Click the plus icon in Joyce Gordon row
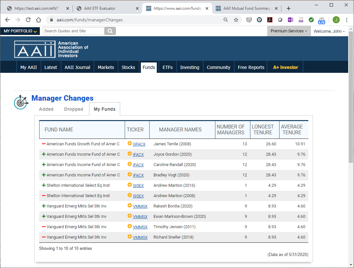 coord(130,154)
